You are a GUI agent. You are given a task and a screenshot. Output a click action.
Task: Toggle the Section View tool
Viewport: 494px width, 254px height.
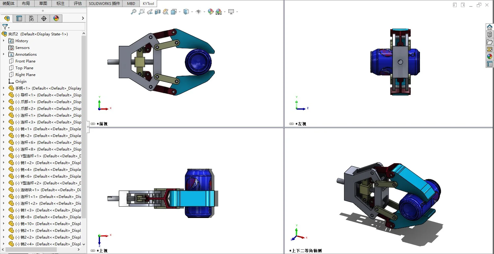(x=158, y=12)
